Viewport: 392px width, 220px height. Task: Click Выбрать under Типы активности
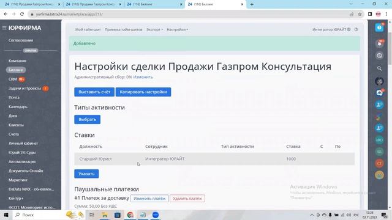click(x=87, y=120)
